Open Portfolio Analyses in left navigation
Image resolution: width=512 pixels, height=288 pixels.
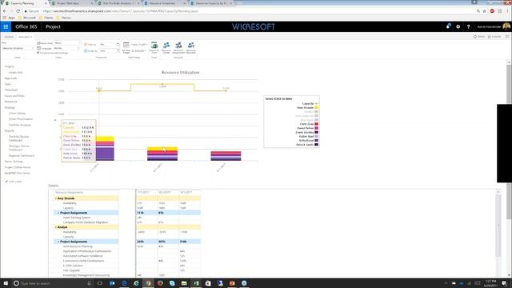pos(20,125)
